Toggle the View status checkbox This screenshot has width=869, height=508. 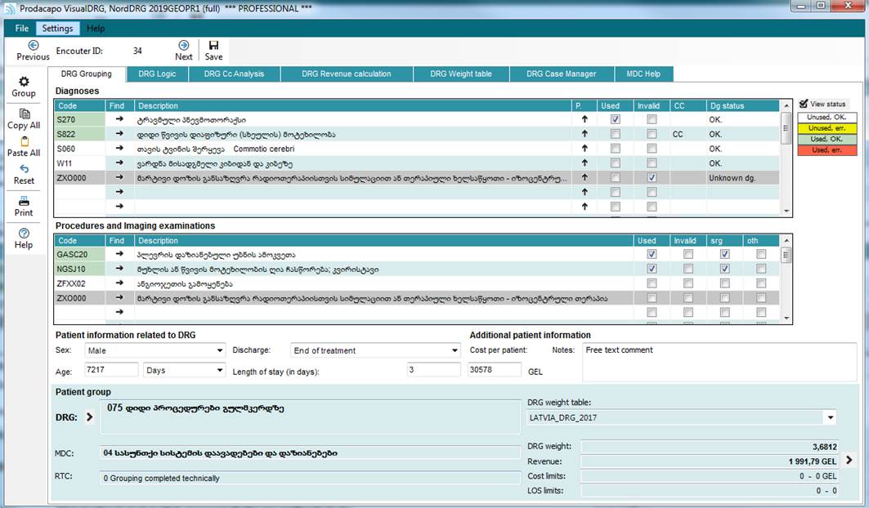tap(804, 104)
